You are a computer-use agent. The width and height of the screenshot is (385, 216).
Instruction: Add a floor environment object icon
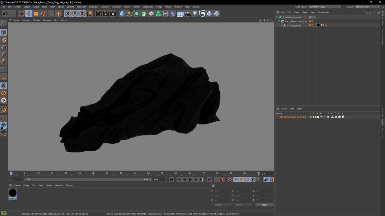coord(180,13)
